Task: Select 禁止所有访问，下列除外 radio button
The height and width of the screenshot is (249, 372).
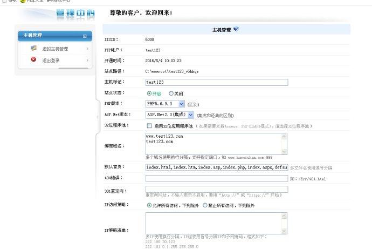Action: 205,205
